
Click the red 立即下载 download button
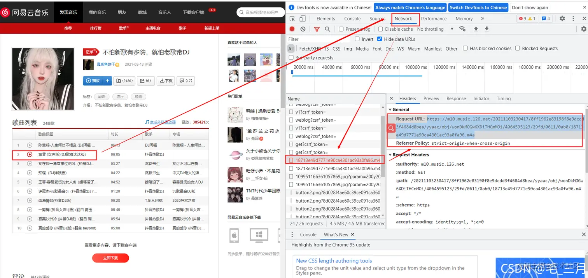click(110, 258)
